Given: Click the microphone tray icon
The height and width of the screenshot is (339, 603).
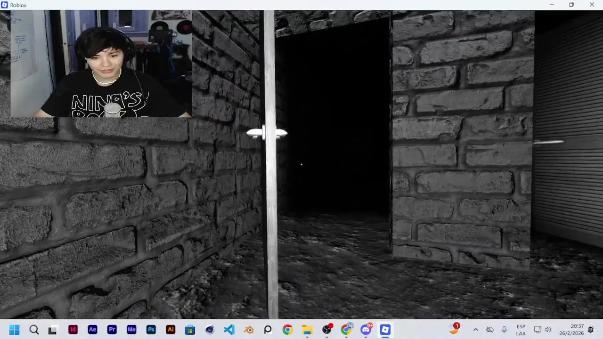Looking at the screenshot, I should [504, 330].
